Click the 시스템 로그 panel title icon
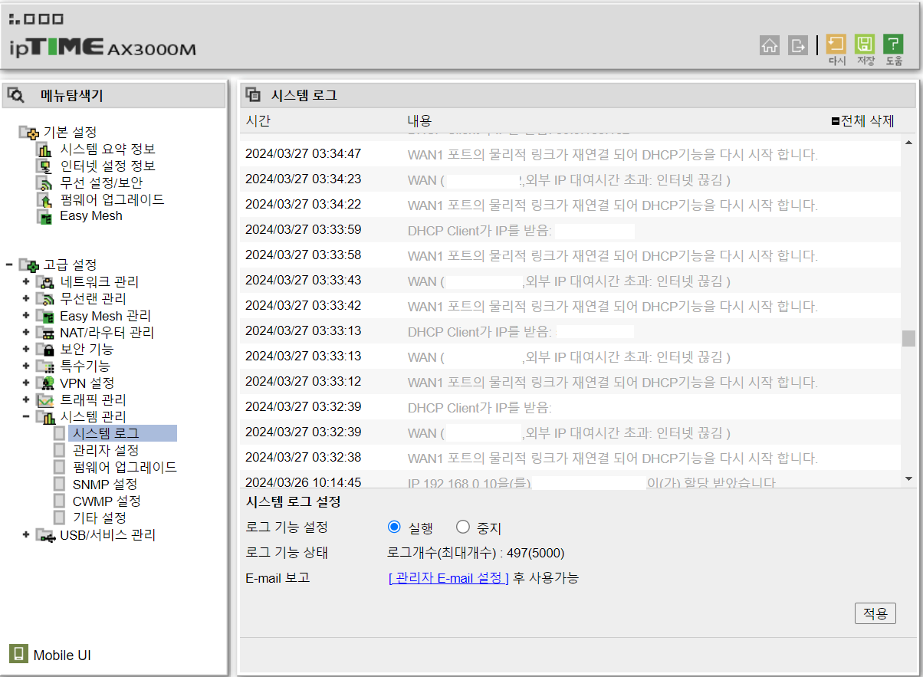The image size is (923, 677). coord(253,95)
